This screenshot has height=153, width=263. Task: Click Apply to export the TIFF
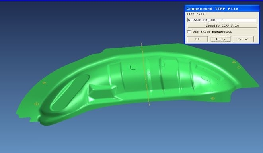click(x=220, y=39)
